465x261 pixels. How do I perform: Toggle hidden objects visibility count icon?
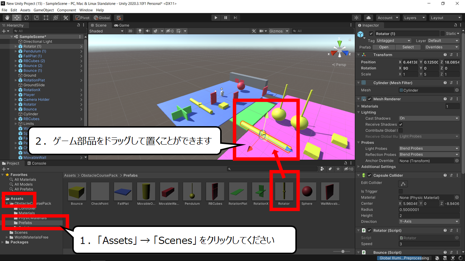pos(170,31)
